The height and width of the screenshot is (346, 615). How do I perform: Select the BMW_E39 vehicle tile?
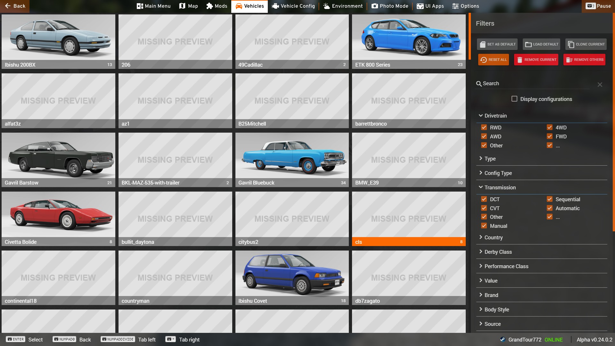409,160
